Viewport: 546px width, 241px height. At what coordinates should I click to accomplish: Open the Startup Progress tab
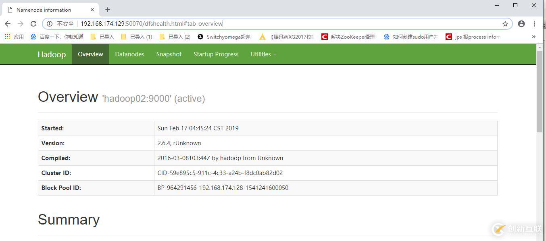(x=216, y=54)
